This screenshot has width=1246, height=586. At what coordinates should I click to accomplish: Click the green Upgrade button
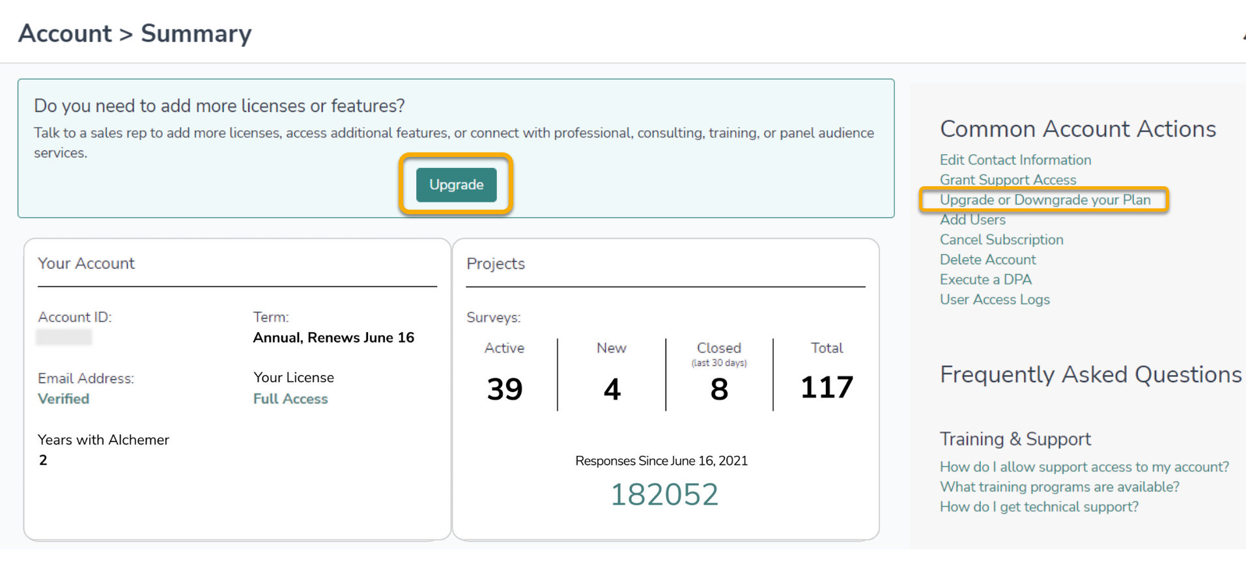pyautogui.click(x=456, y=185)
